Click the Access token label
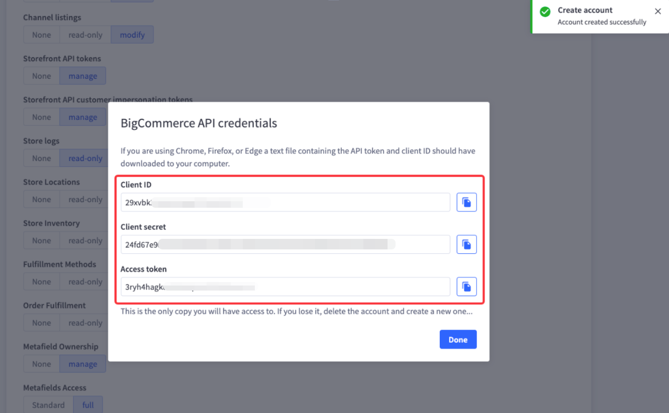 [144, 269]
